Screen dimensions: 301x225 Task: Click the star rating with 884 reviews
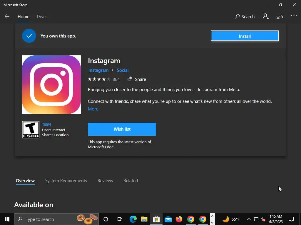click(x=104, y=79)
